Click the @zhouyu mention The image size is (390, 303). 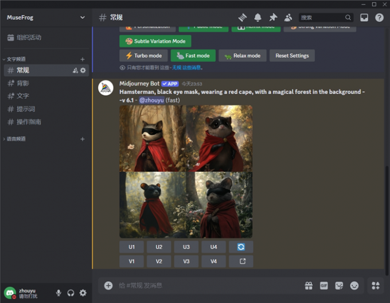tap(151, 100)
